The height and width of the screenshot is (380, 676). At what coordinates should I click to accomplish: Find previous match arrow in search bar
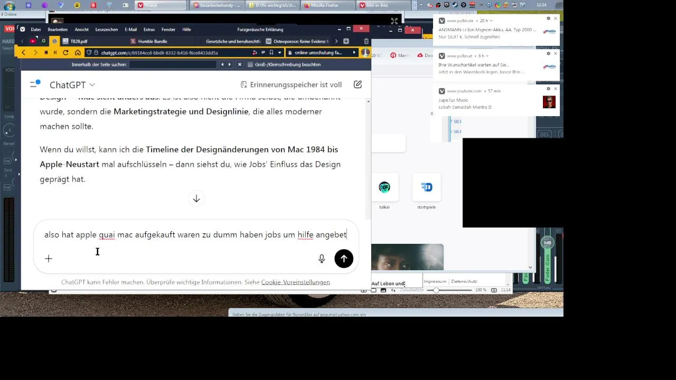(222, 64)
